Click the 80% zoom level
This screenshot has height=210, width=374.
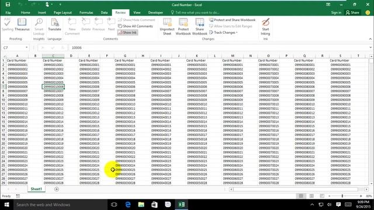click(x=369, y=196)
